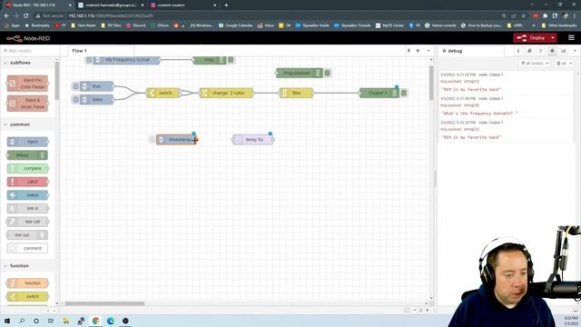This screenshot has width=581, height=327.
Task: Select the debug node in palette
Action: (x=27, y=155)
